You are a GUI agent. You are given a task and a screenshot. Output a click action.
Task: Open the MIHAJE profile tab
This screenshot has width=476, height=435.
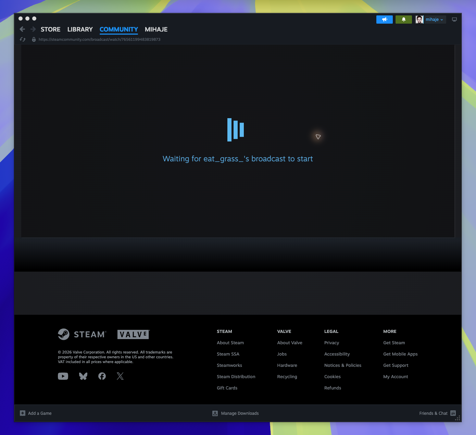point(156,29)
